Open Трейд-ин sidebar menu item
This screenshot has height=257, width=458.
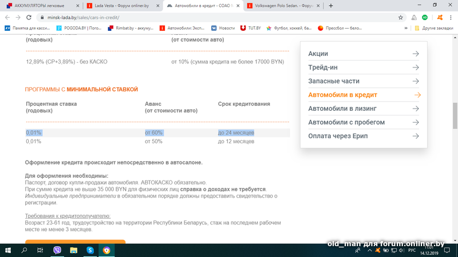364,67
